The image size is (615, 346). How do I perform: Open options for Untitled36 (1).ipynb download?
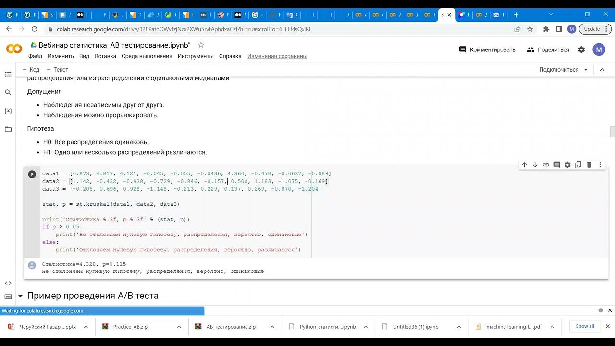pos(458,327)
